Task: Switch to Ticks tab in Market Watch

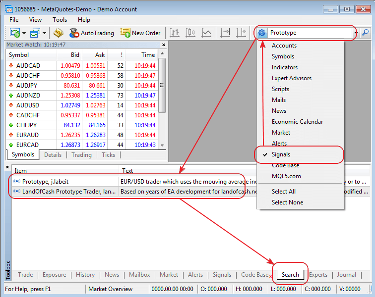Action: (108, 155)
